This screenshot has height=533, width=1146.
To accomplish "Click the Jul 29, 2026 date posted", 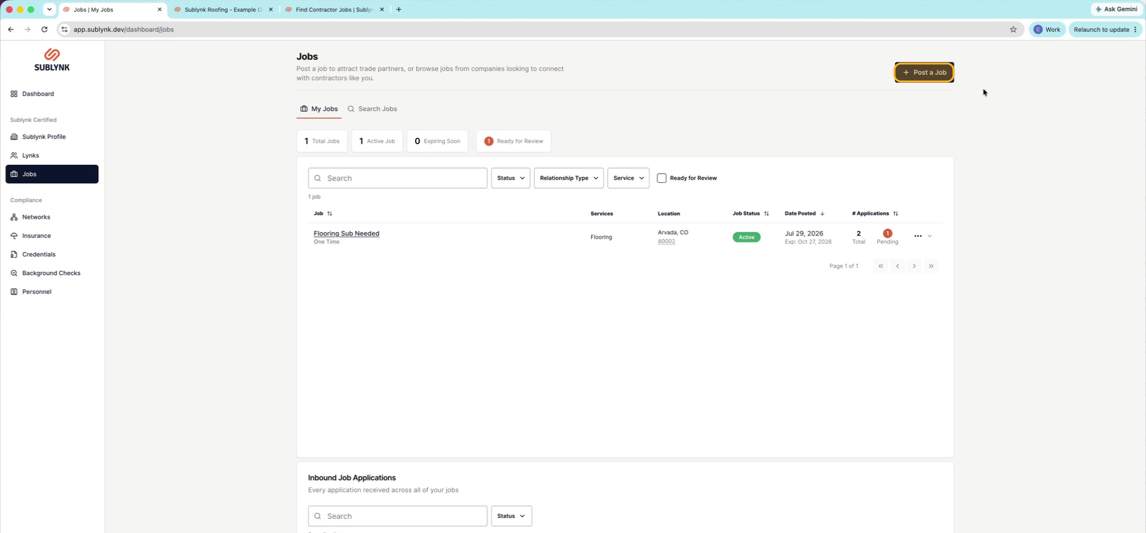I will (804, 233).
